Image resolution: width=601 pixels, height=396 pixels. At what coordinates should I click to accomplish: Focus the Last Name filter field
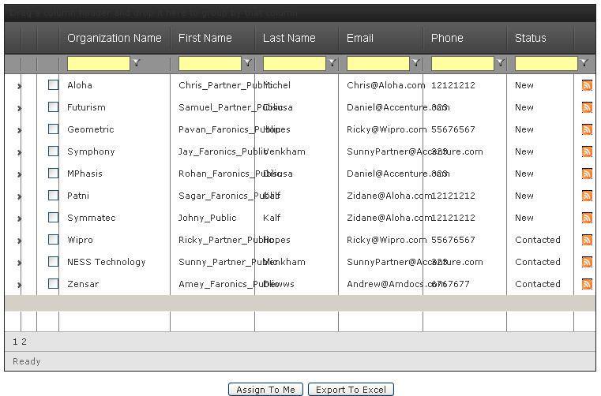295,63
